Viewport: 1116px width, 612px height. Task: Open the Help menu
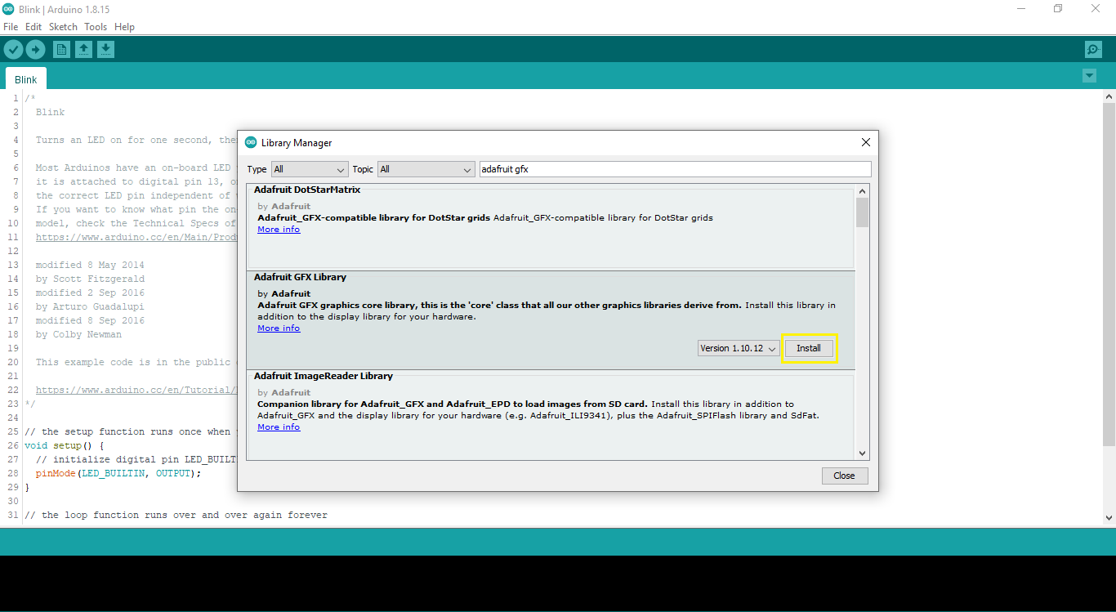tap(124, 27)
